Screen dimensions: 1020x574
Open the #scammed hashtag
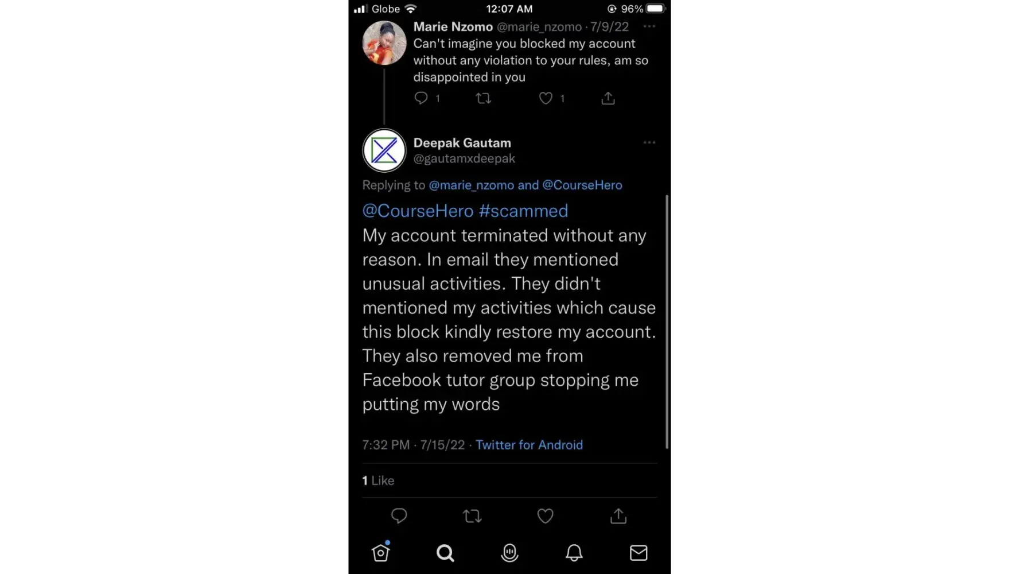click(523, 211)
